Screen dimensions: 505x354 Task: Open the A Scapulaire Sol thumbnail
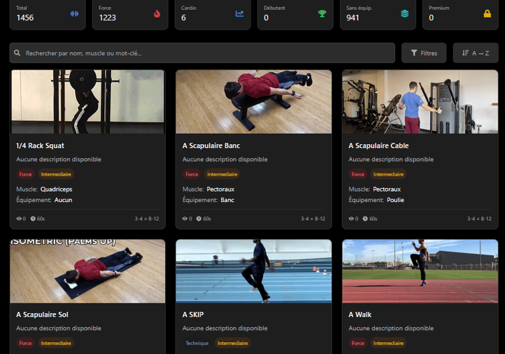87,271
